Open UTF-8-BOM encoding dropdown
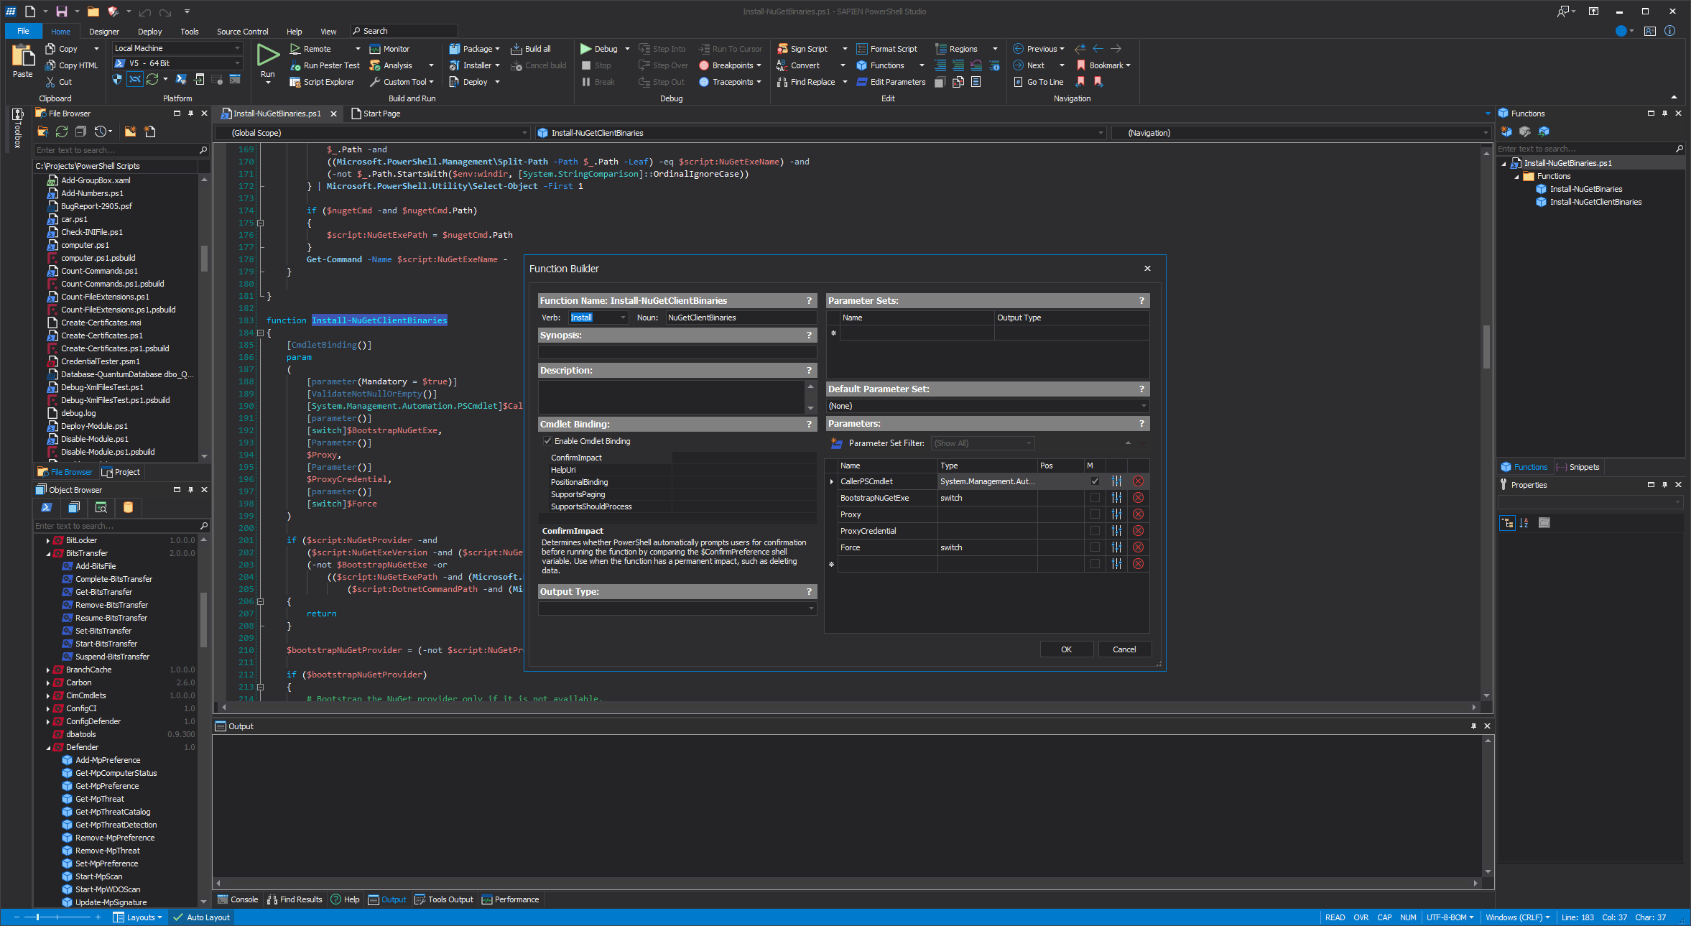This screenshot has width=1691, height=926. point(1450,917)
